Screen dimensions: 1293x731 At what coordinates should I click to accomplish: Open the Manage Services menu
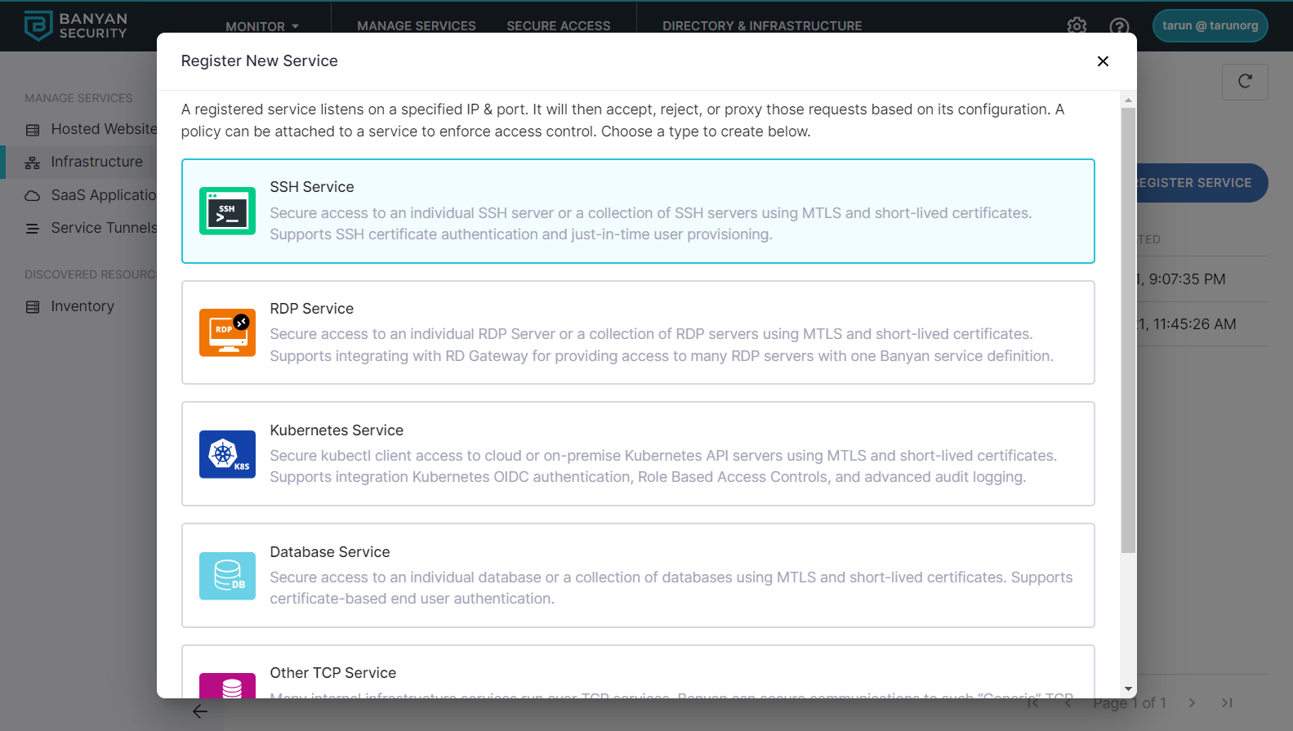[x=416, y=26]
